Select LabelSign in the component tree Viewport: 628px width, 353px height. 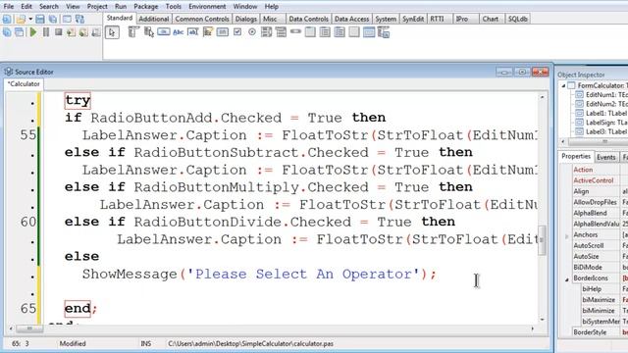[x=606, y=123]
